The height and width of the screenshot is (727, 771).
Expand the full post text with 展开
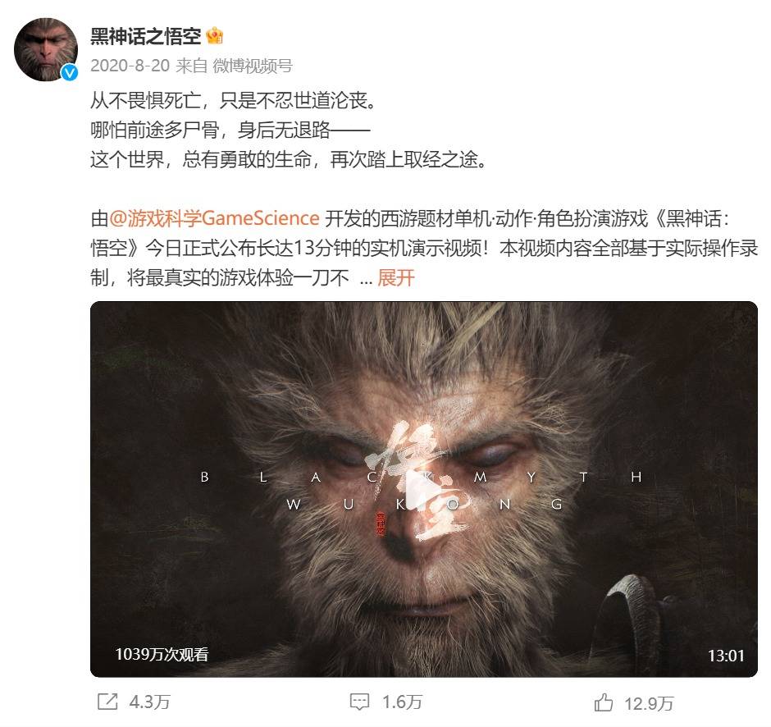(396, 278)
